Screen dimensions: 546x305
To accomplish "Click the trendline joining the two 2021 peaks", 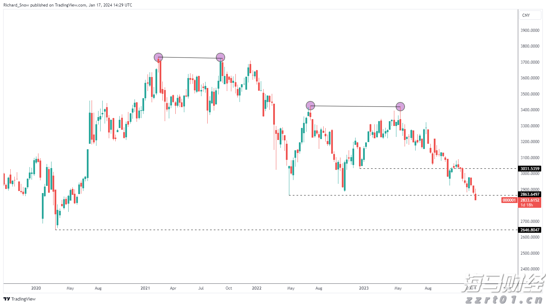I will click(189, 58).
